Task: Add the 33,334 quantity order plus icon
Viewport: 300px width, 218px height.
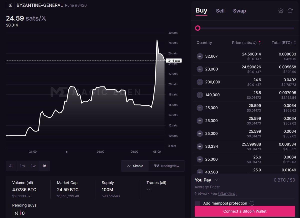Action: click(200, 146)
